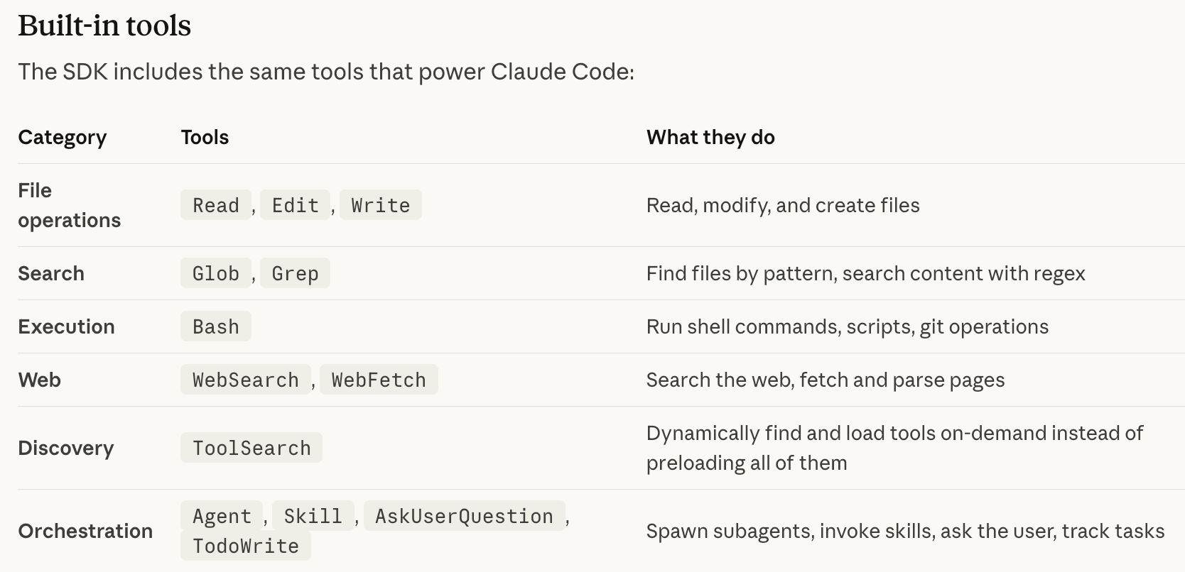Click the TodoWrite code tag
Viewport: 1185px width, 572px height.
(246, 546)
